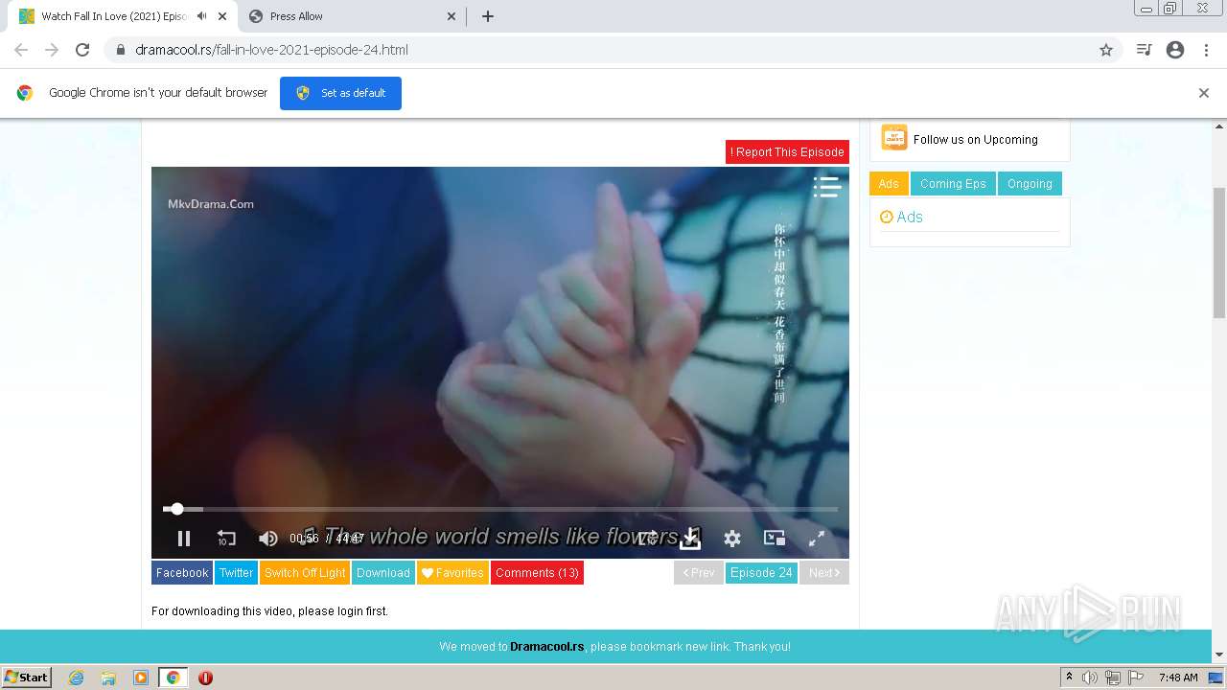This screenshot has height=690, width=1227.
Task: Open the Episode 24 selector
Action: [761, 573]
